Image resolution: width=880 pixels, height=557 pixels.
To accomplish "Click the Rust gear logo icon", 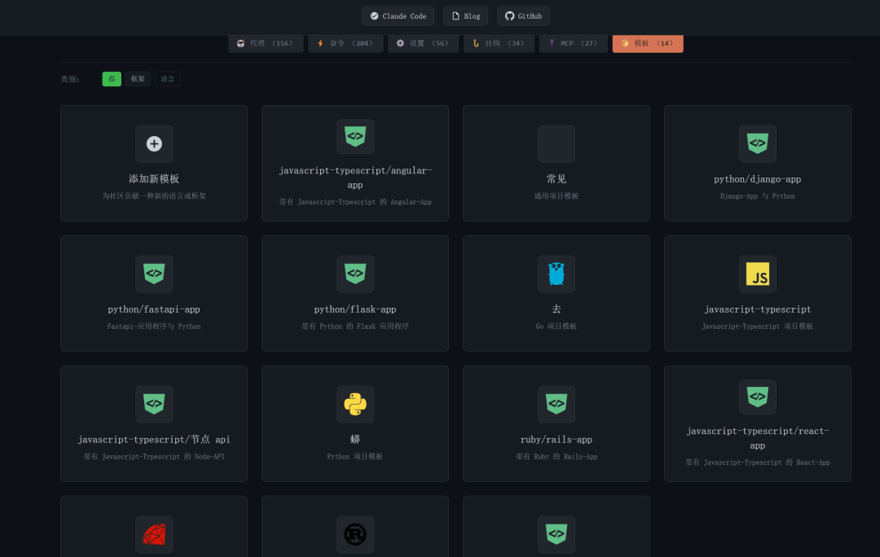I will (x=355, y=534).
